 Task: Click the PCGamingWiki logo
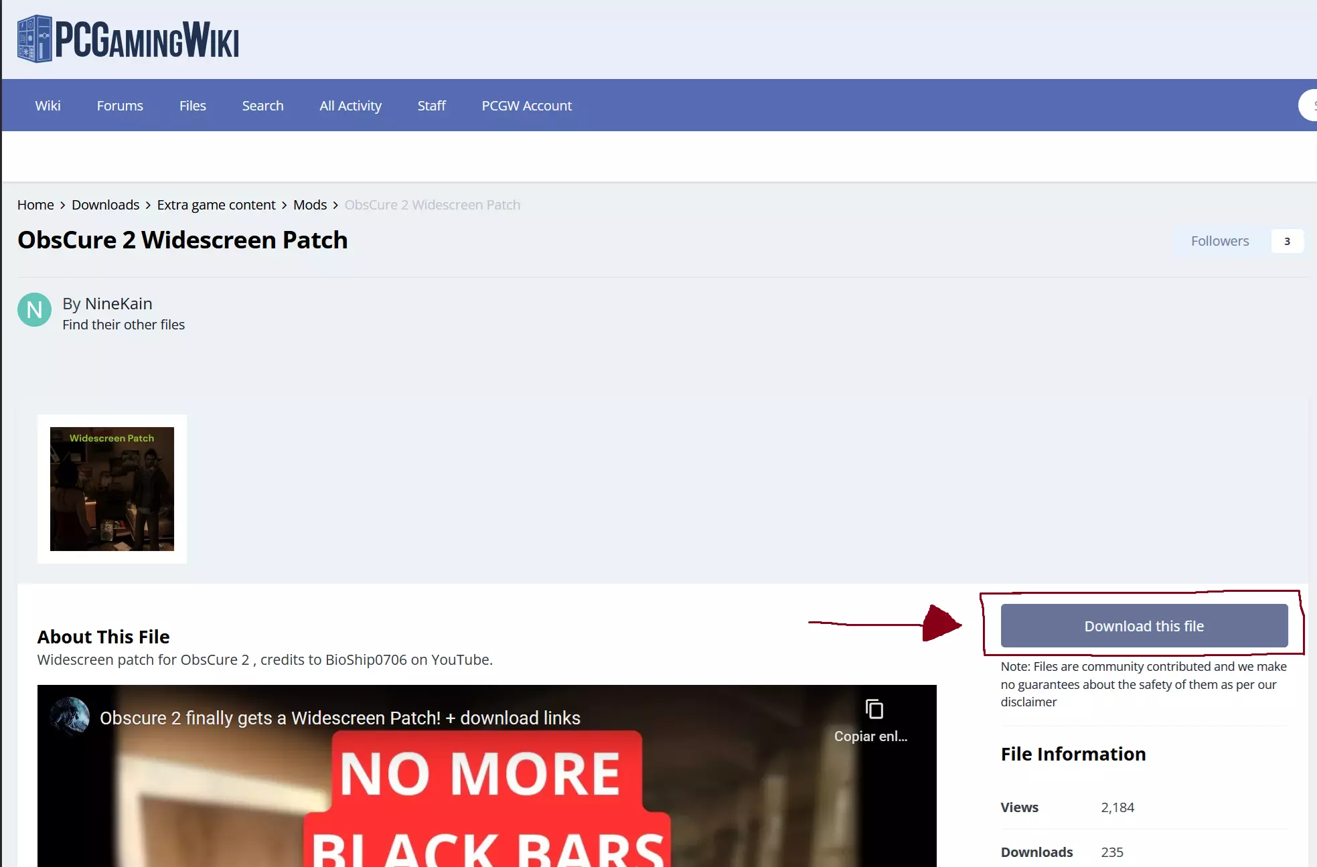tap(128, 40)
